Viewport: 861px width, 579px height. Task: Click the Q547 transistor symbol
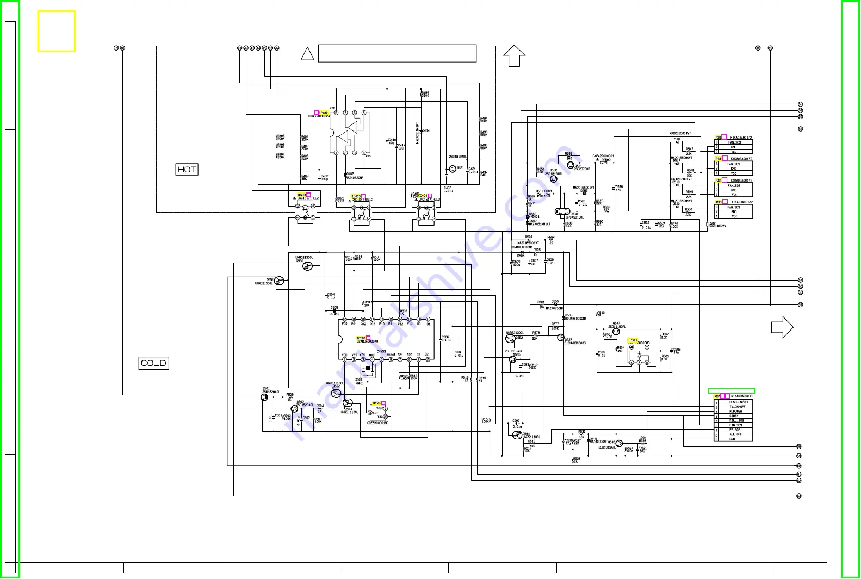point(616,331)
